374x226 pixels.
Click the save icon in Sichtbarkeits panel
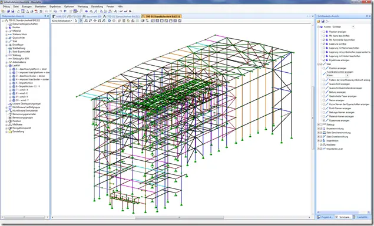click(x=323, y=21)
